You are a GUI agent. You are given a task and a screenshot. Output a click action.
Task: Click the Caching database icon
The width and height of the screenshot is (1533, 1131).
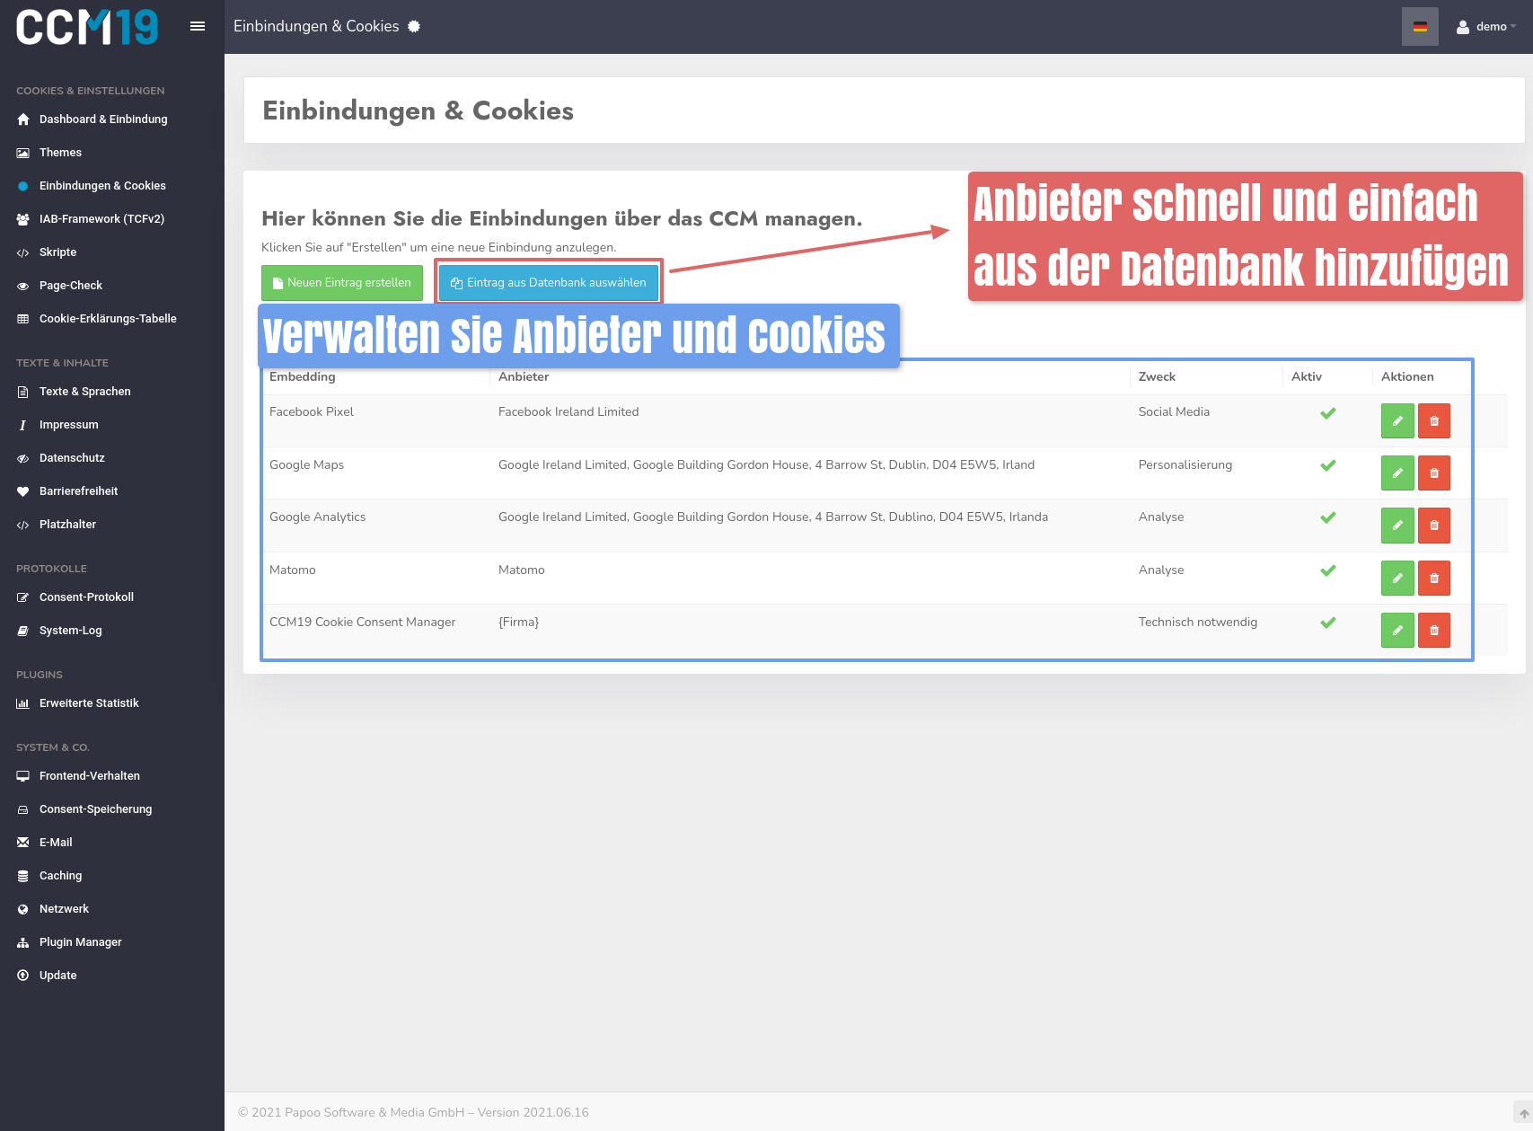coord(23,876)
